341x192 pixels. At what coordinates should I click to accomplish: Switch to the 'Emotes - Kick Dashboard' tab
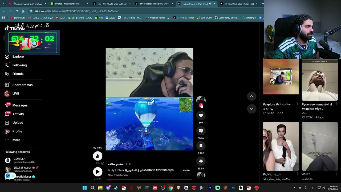(69, 4)
